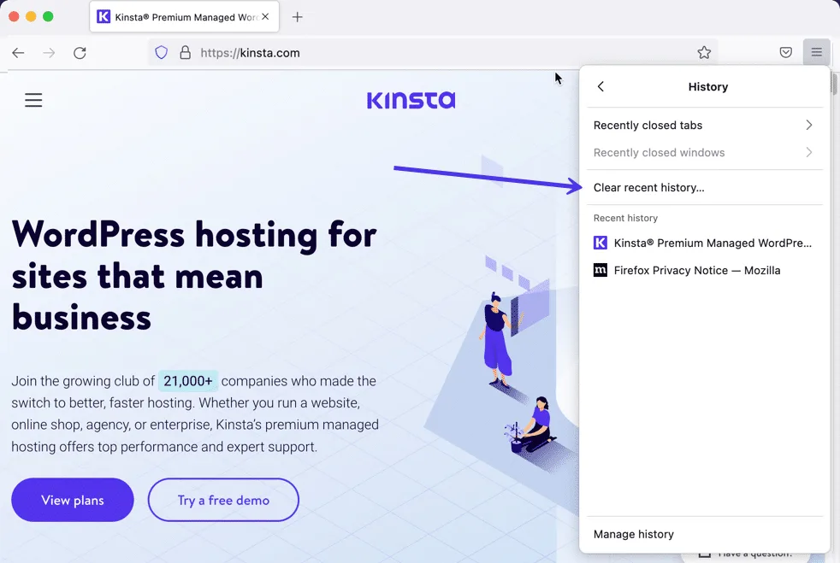The height and width of the screenshot is (563, 840).
Task: Click the padlock site security icon
Action: click(186, 52)
